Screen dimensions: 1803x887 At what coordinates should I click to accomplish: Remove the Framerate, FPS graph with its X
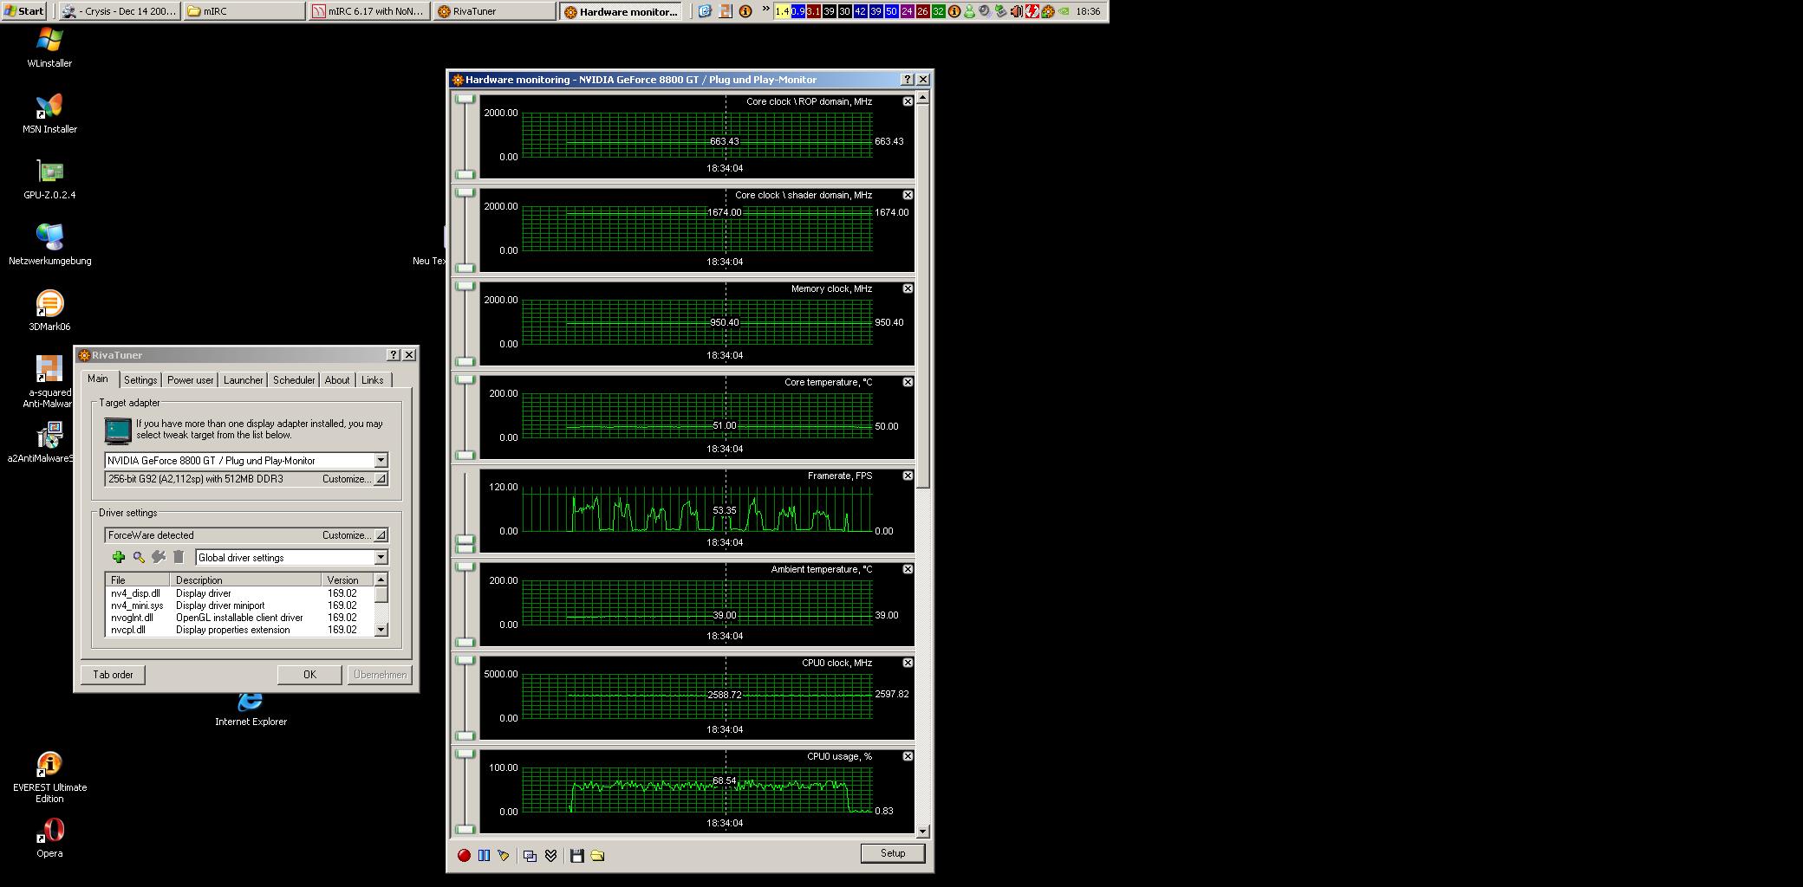coord(908,476)
